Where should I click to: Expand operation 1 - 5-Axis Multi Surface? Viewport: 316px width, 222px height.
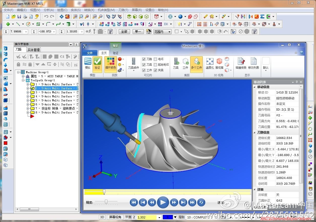[28, 84]
